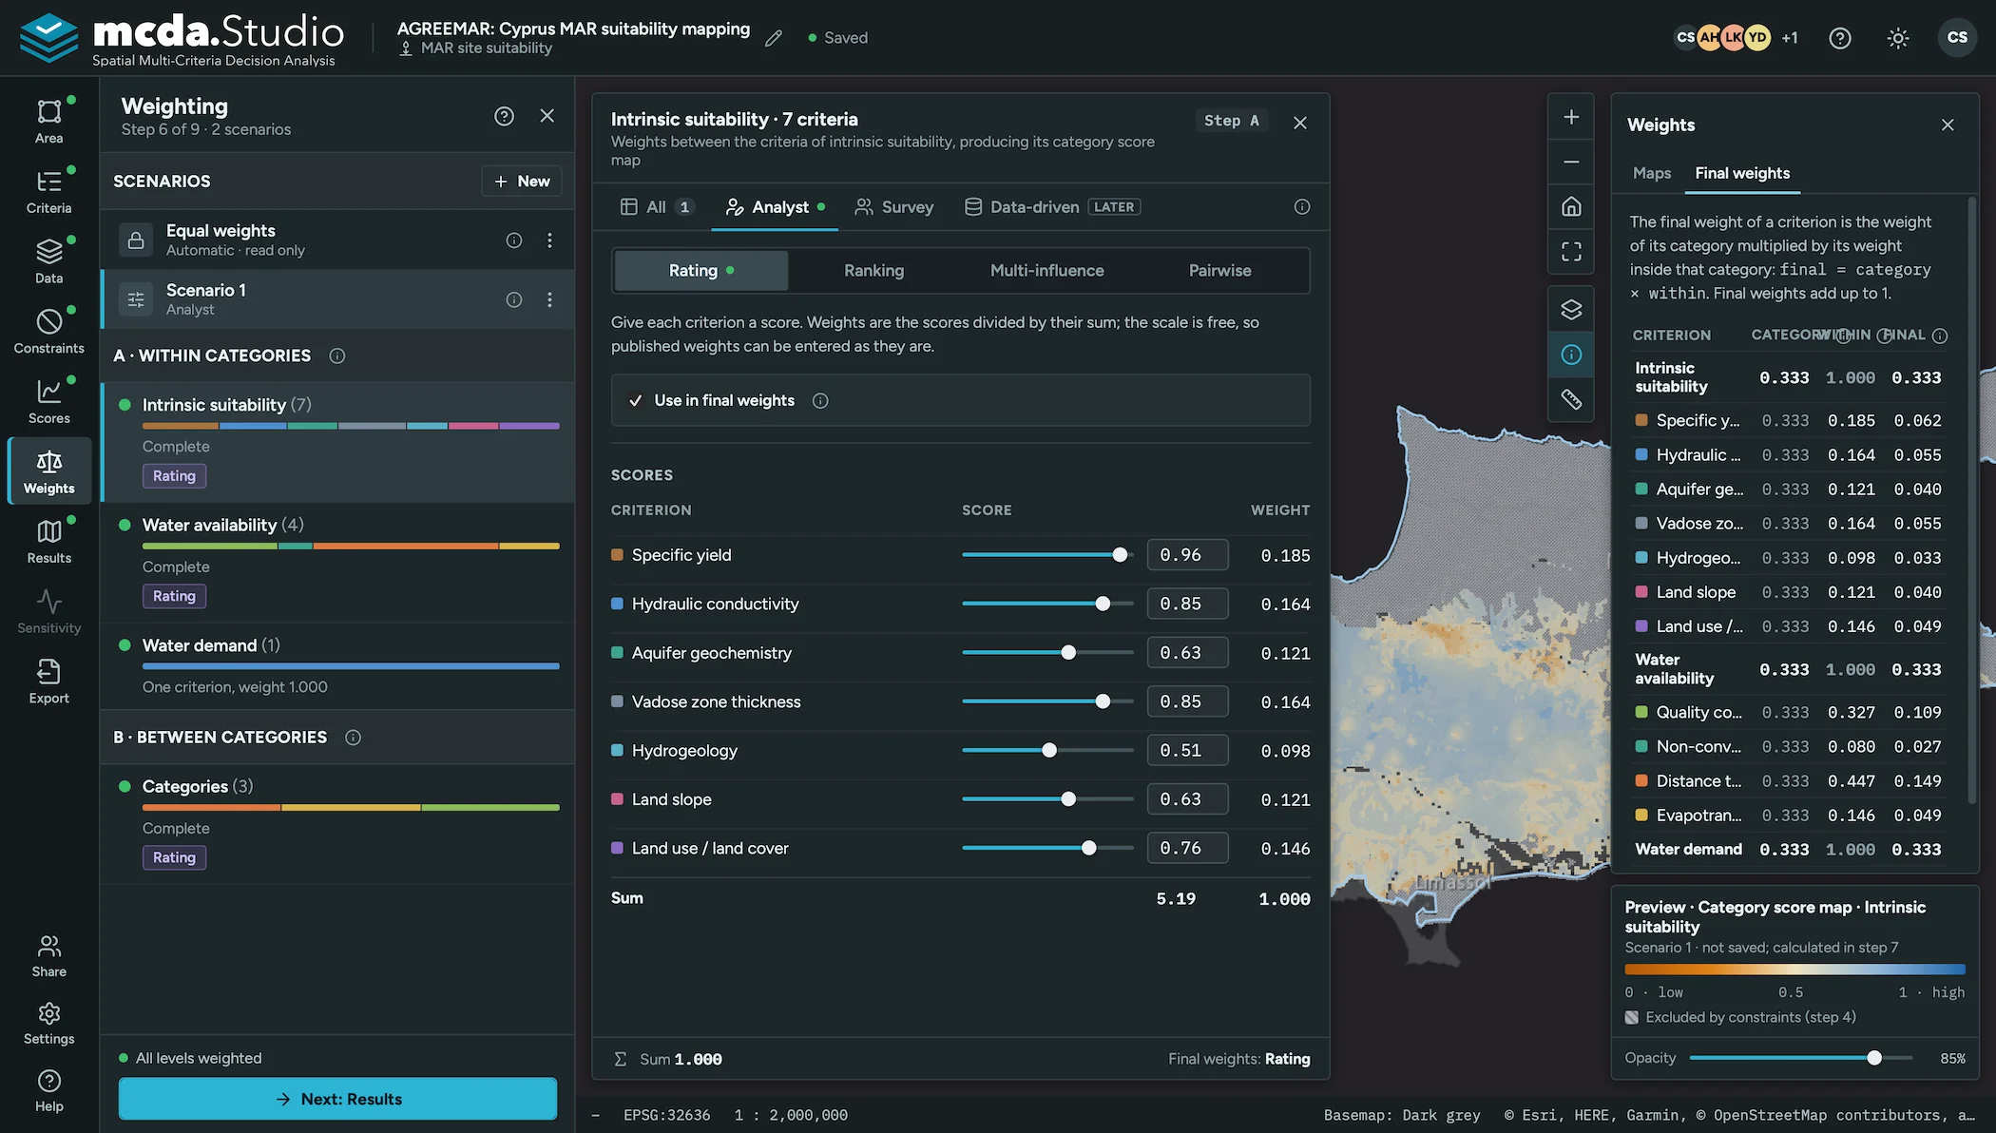Open the Constraints step in sidebar

49,331
